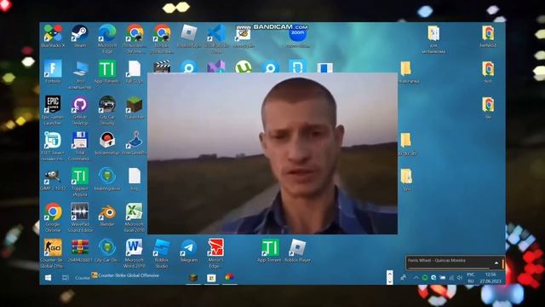Show hidden system tray icons
The height and width of the screenshot is (307, 545).
[x=416, y=277]
